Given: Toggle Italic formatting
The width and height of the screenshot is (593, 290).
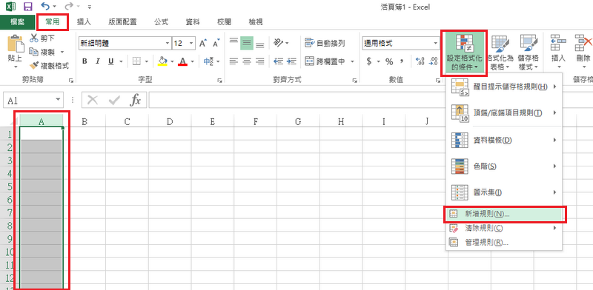Looking at the screenshot, I should (x=98, y=61).
